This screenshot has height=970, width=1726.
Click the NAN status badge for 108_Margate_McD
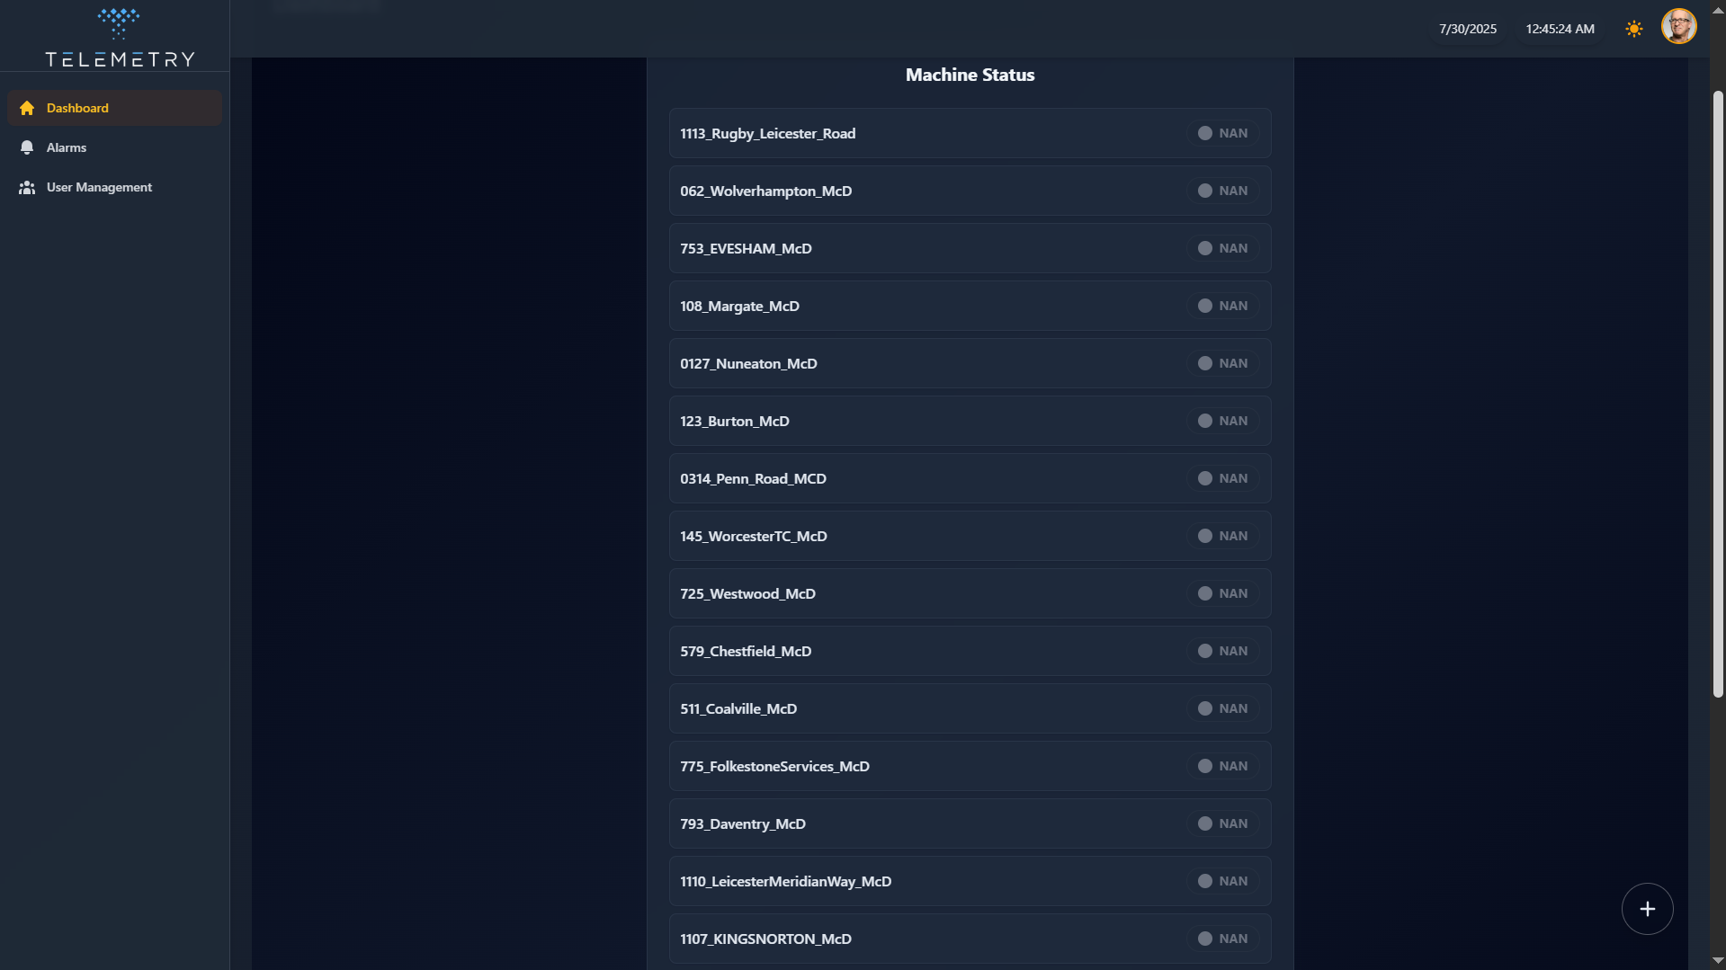pos(1223,306)
